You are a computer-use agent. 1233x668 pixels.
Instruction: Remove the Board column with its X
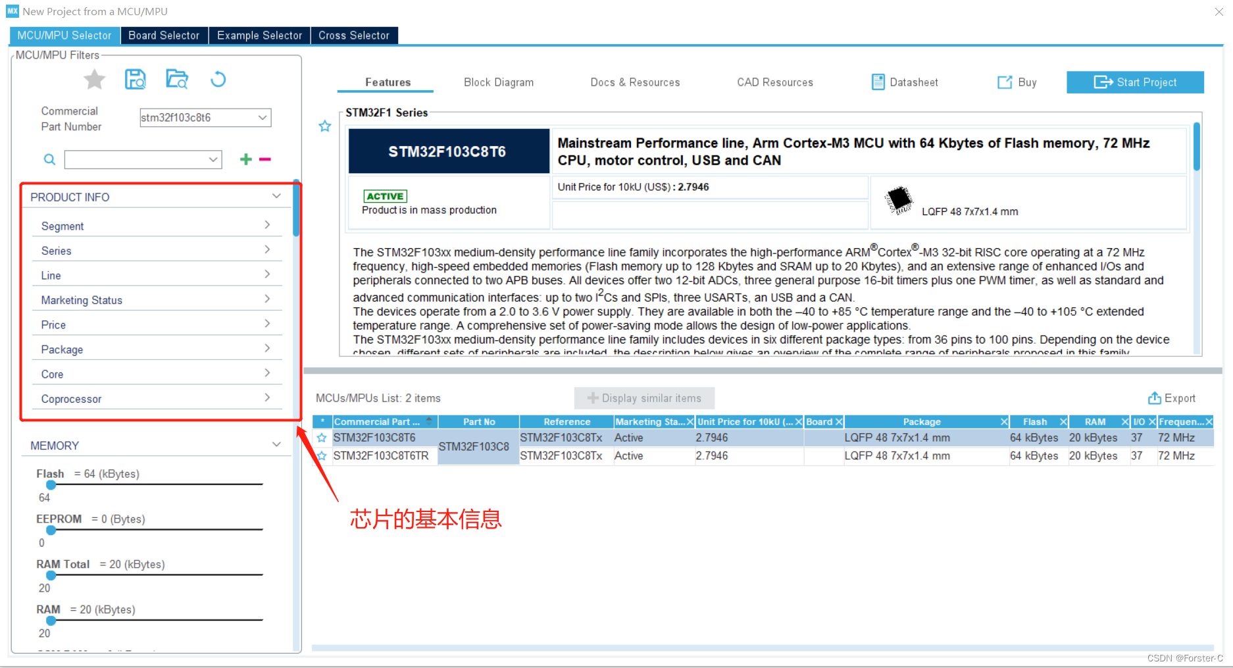tap(840, 421)
